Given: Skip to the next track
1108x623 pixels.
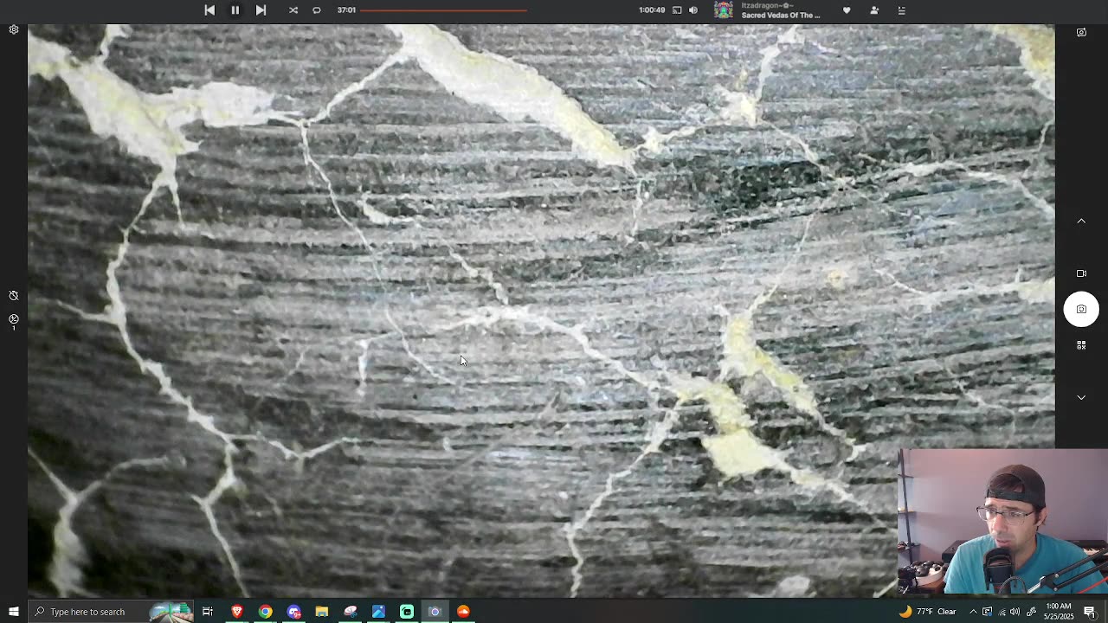Looking at the screenshot, I should 261,10.
